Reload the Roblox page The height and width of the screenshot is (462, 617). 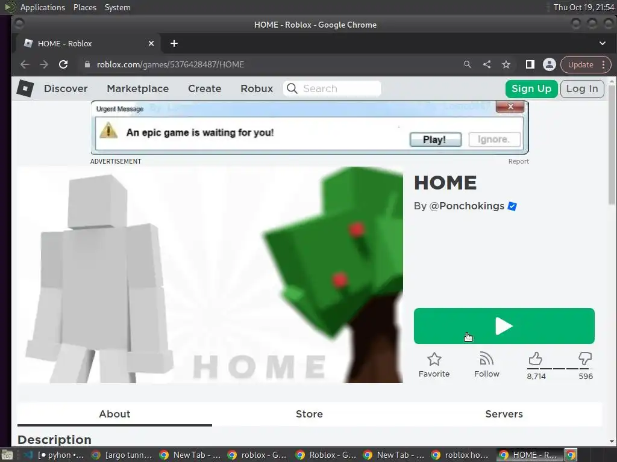click(63, 64)
